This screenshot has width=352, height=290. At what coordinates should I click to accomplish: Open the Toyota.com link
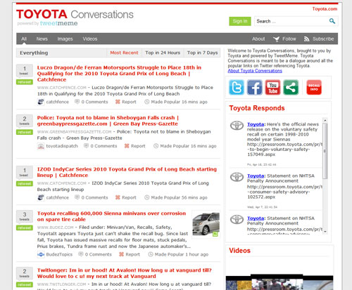(325, 9)
